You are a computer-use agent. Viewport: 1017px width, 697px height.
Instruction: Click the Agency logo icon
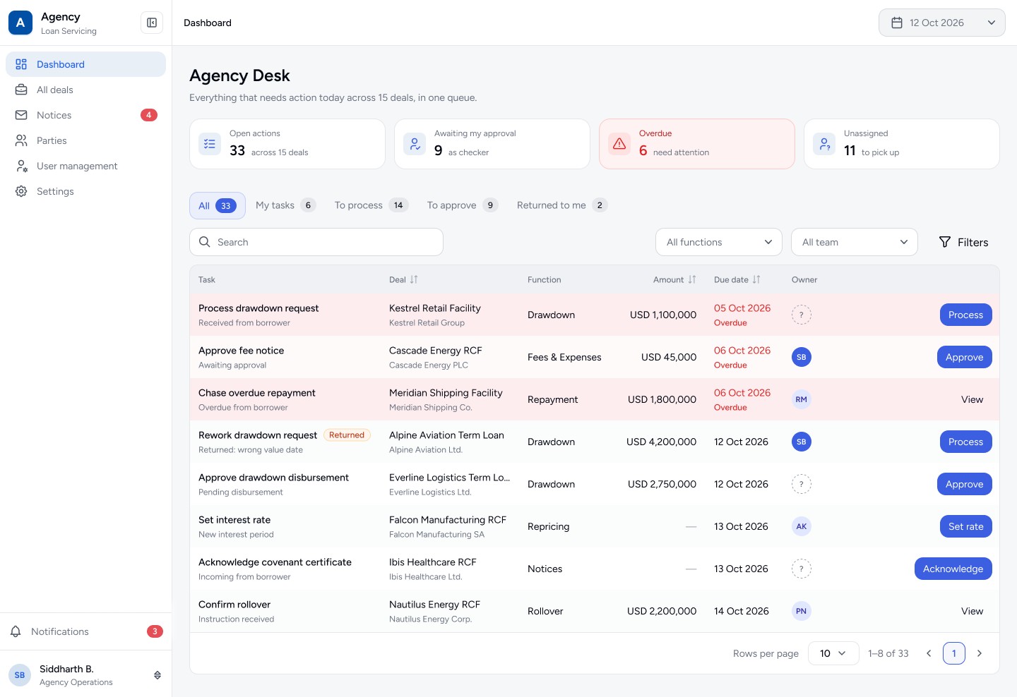pos(20,23)
